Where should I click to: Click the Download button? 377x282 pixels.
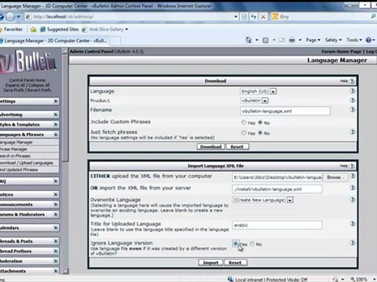(210, 147)
